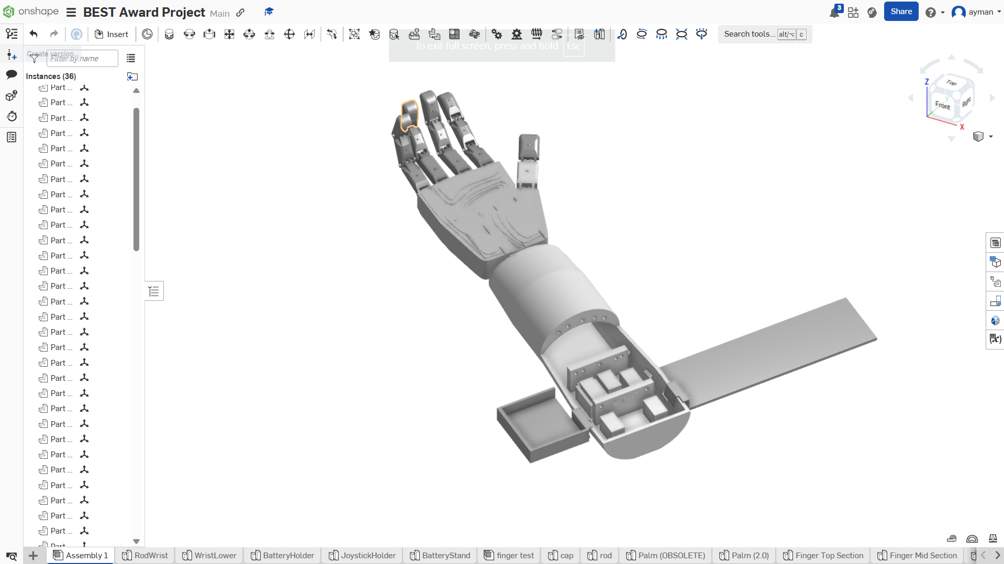Viewport: 1004px width, 564px height.
Task: Add a new tab with plus button
Action: tap(33, 556)
